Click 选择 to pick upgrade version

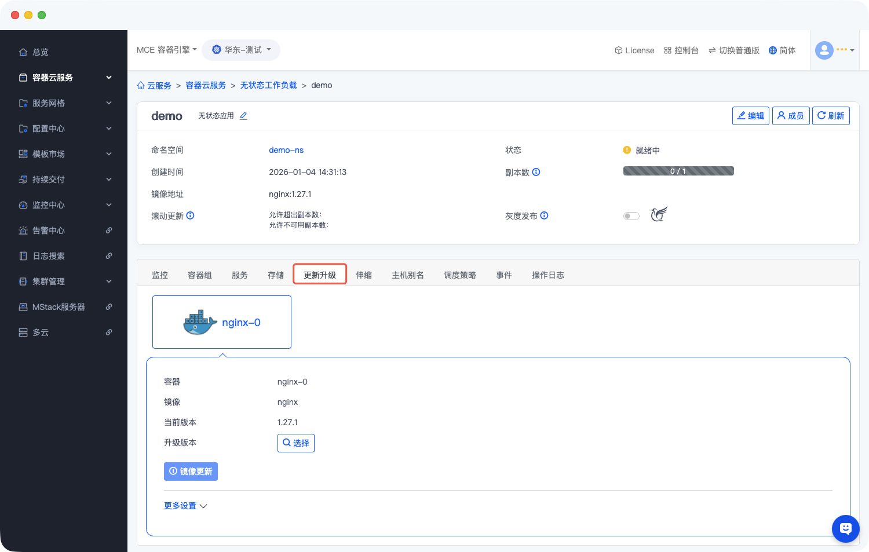tap(295, 443)
